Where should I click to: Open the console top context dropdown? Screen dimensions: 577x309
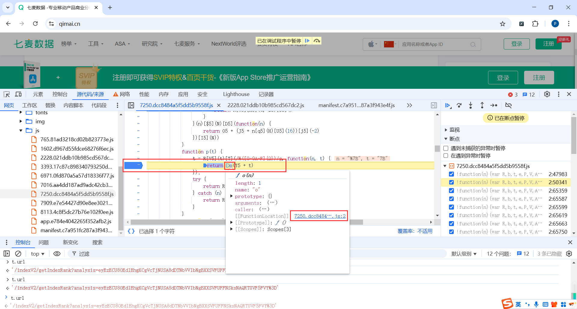[x=38, y=254]
